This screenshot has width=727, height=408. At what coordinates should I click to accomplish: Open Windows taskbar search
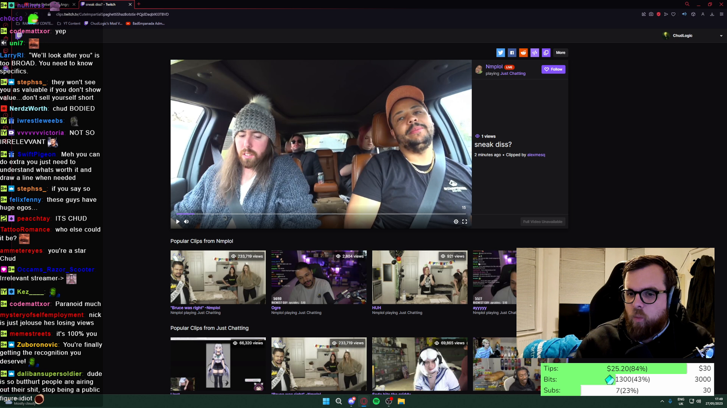339,401
